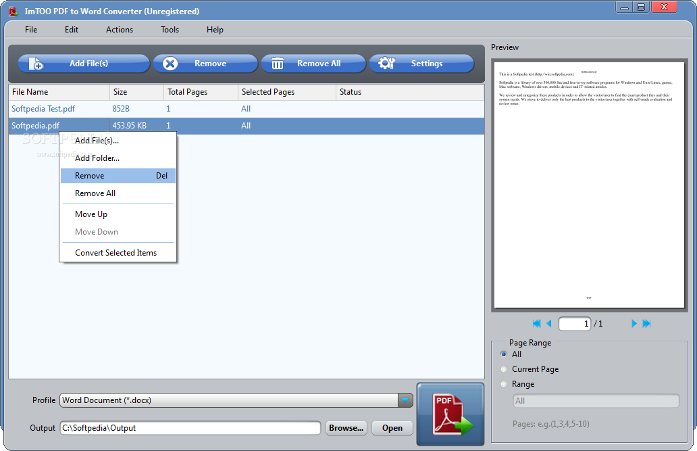The width and height of the screenshot is (697, 451).
Task: Select the Softpedia Test.pdf row
Action: click(247, 109)
